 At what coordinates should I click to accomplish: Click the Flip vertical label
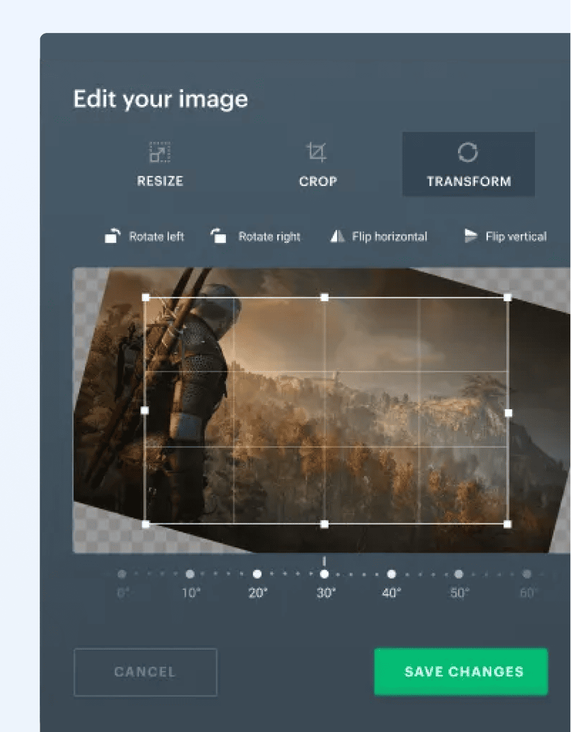[516, 237]
